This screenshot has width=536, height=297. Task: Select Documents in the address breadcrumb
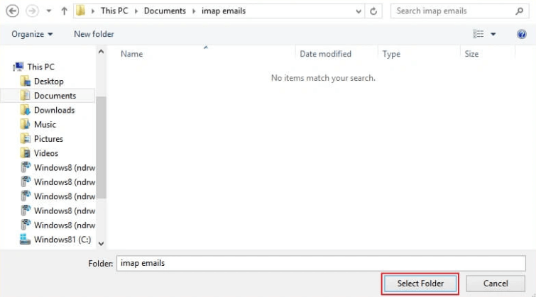click(165, 11)
